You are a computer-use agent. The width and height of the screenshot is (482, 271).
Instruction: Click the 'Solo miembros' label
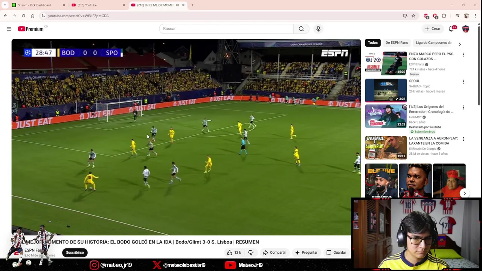[425, 132]
